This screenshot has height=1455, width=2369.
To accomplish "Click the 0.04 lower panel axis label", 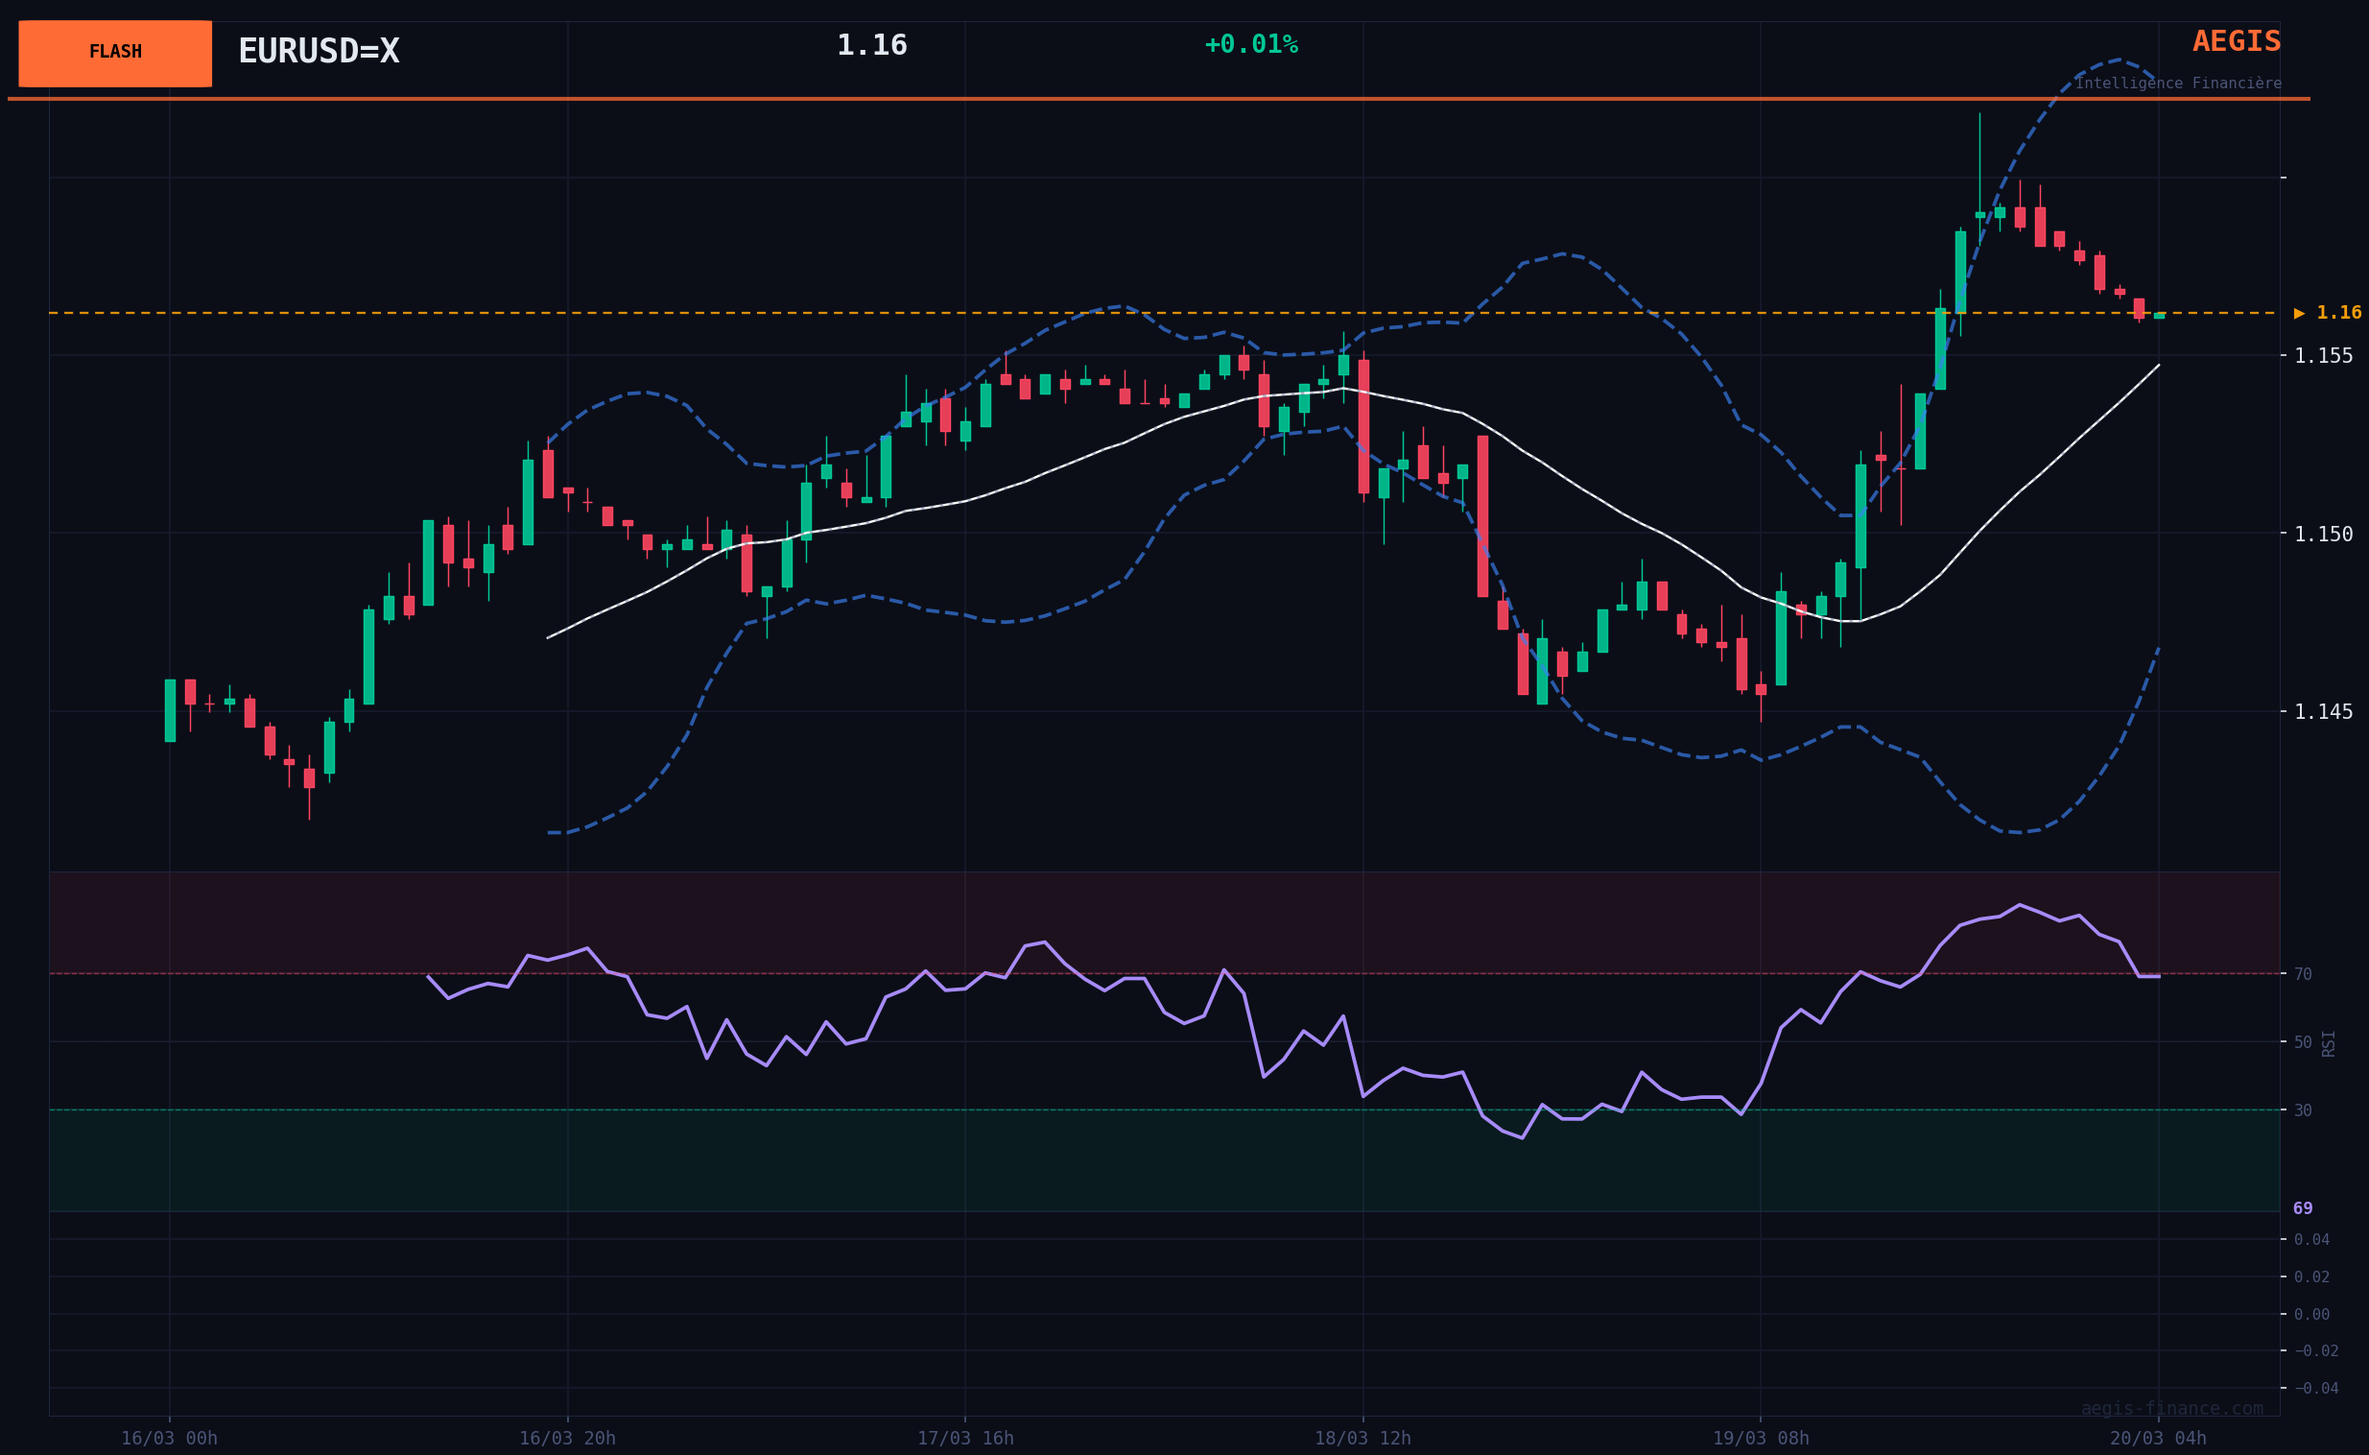I will [x=2311, y=1239].
